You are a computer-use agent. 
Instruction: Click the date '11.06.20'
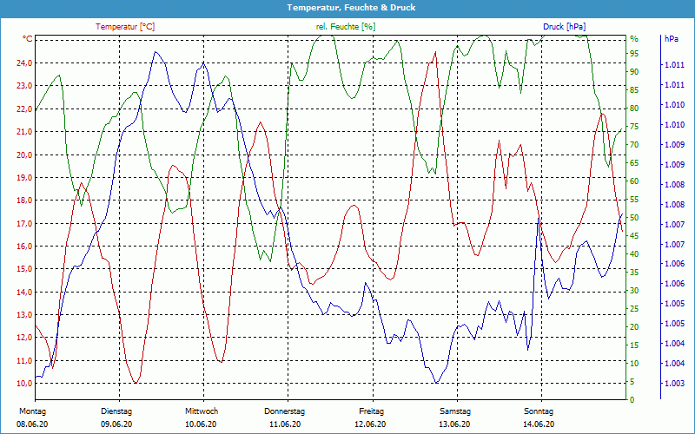pos(285,424)
